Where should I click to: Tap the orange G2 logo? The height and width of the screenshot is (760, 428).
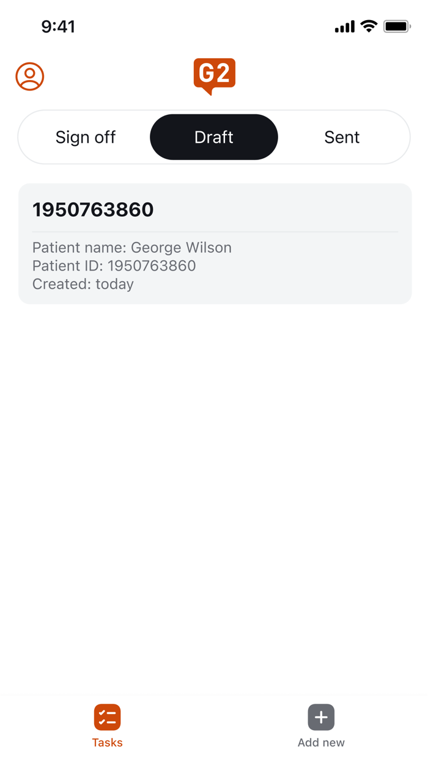coord(214,75)
